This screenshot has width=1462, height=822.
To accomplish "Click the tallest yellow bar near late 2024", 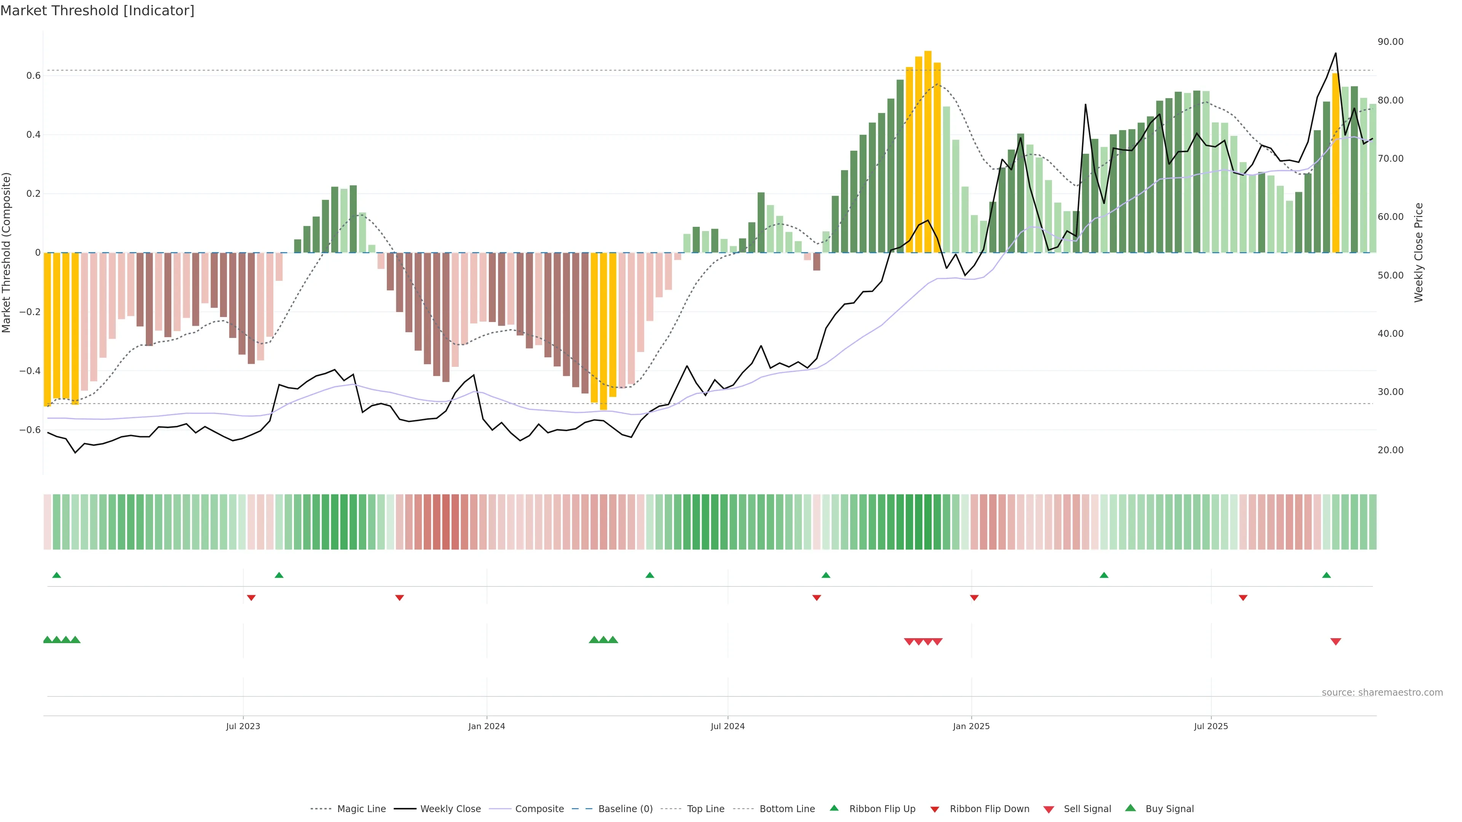I will tap(927, 152).
